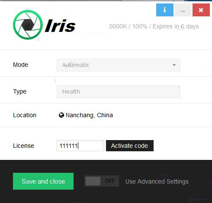Click the Activate code button

[130, 146]
